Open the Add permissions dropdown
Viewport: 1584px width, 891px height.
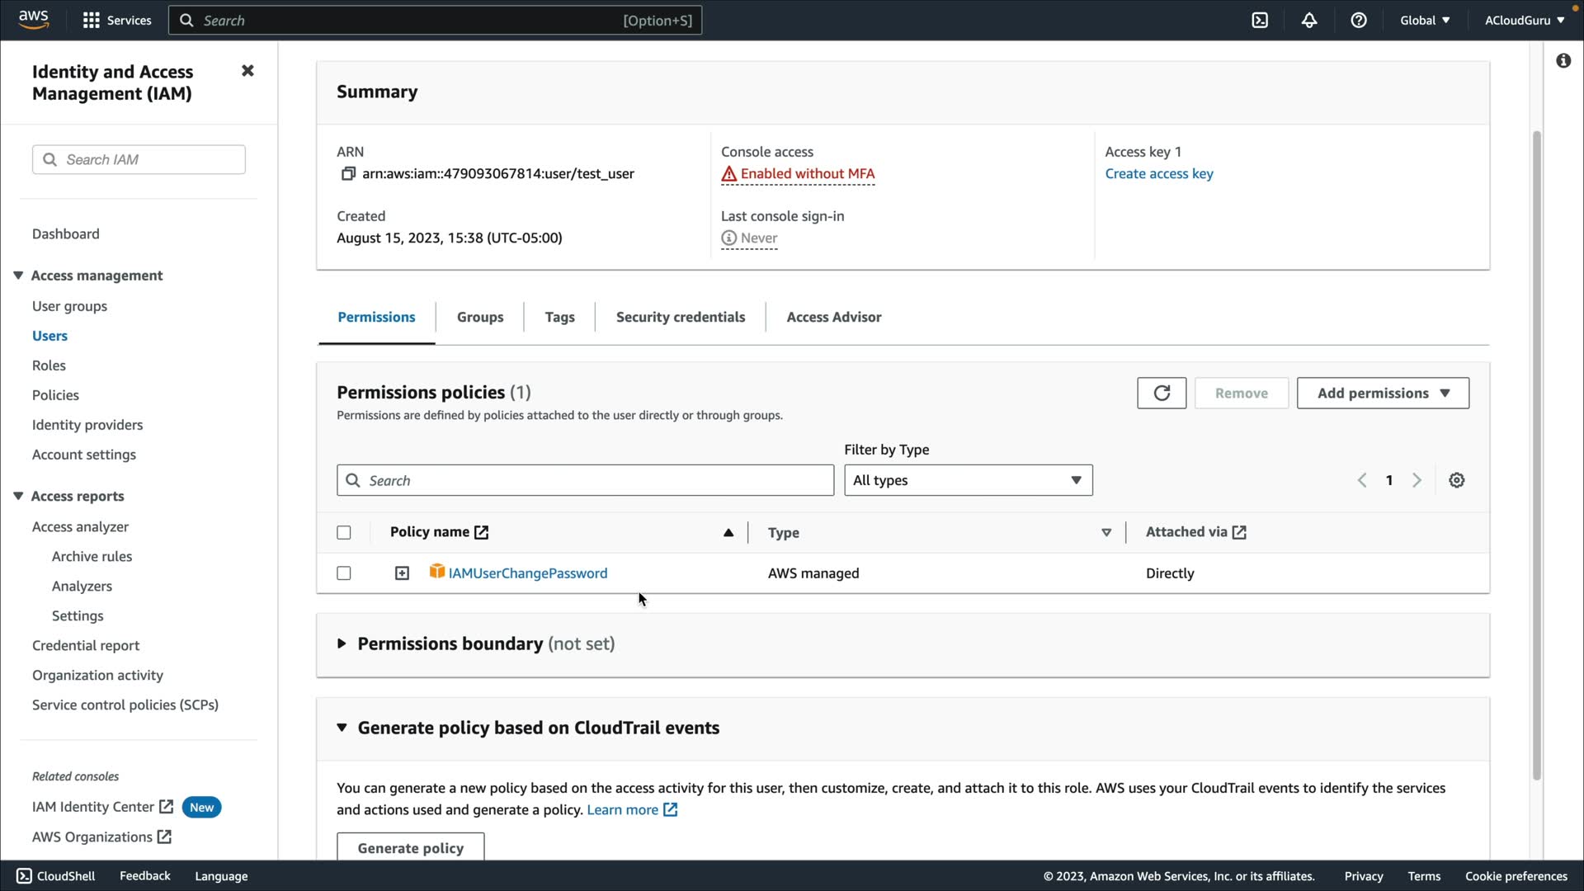pyautogui.click(x=1383, y=394)
